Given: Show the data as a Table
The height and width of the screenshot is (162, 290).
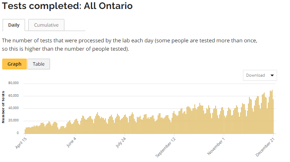Looking at the screenshot, I should [39, 64].
